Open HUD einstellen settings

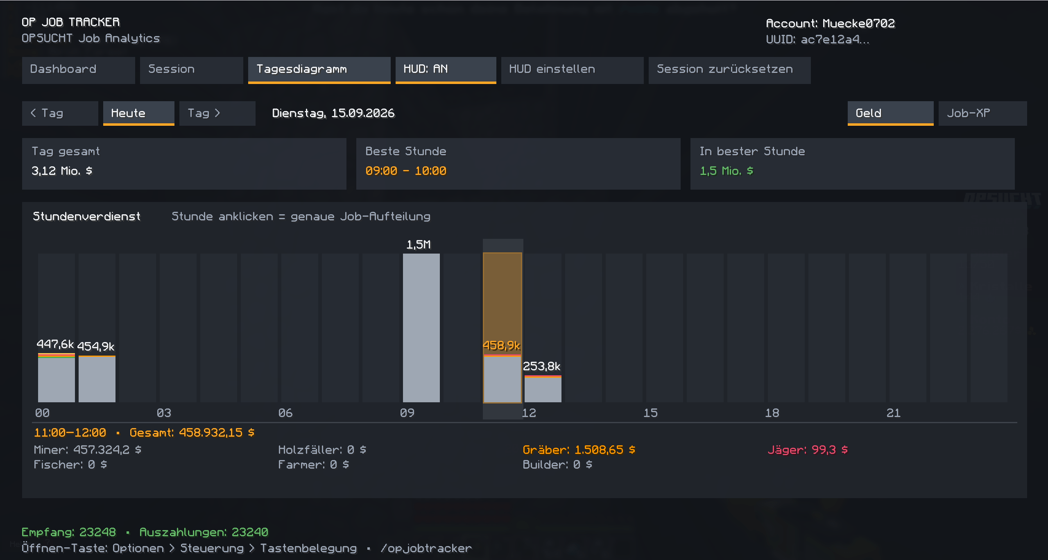coord(572,70)
